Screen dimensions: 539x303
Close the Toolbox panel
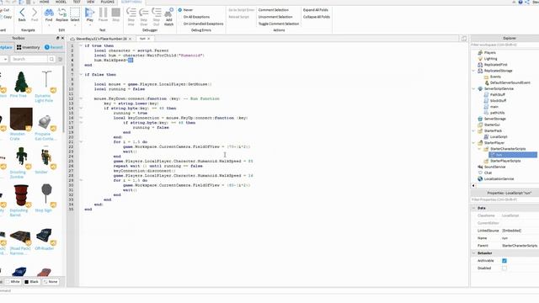[x=62, y=38]
